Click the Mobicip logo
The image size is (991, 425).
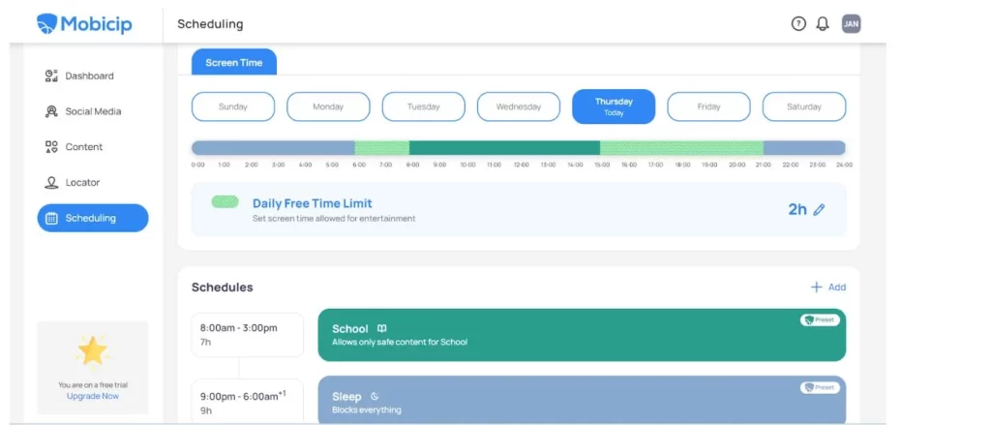[x=83, y=23]
